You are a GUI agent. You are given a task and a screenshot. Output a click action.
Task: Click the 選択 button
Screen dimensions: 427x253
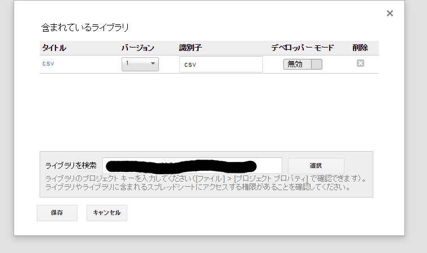point(316,166)
